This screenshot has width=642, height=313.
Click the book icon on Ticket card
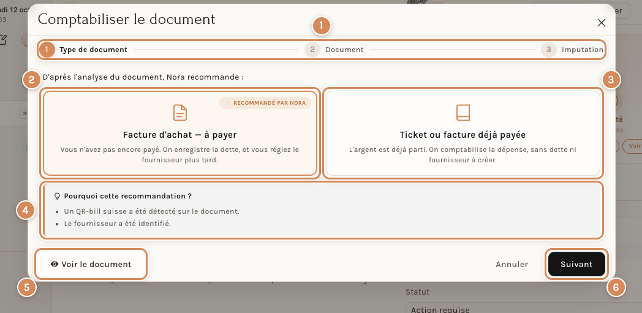coord(463,113)
